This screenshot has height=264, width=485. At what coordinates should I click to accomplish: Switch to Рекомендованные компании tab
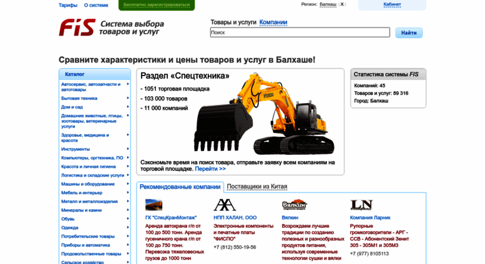pos(180,187)
